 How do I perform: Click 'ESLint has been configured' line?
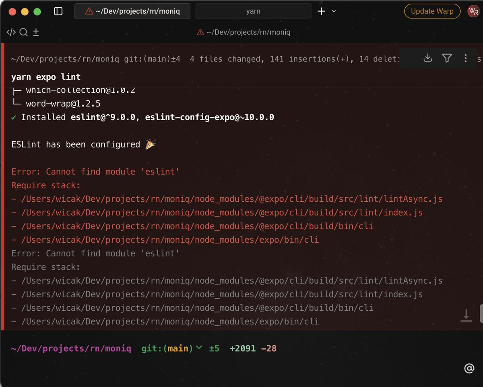(x=84, y=144)
